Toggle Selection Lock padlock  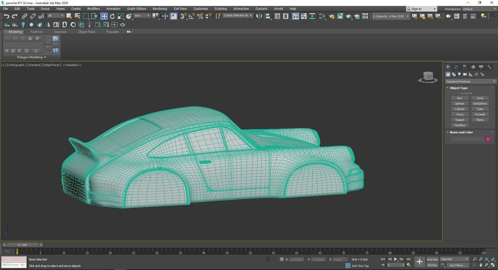pos(275,259)
